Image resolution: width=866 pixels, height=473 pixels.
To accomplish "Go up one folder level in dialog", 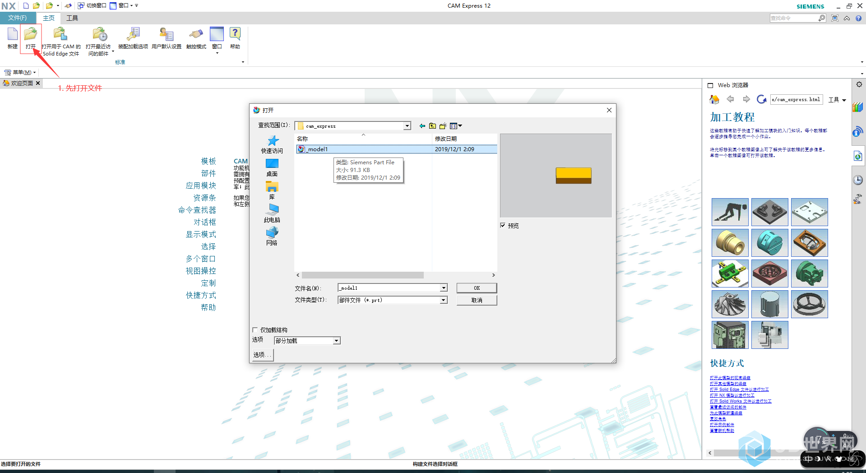I will 432,126.
